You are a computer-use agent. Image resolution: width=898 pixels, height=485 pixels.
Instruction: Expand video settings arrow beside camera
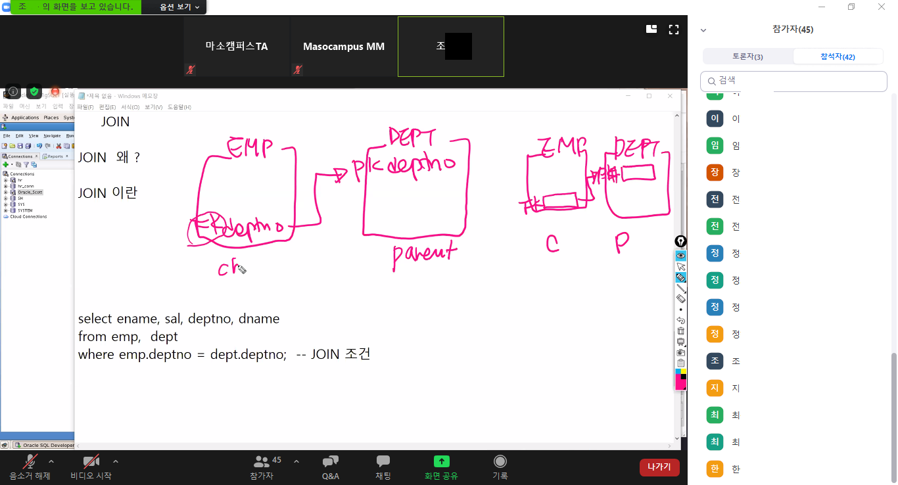pos(116,461)
